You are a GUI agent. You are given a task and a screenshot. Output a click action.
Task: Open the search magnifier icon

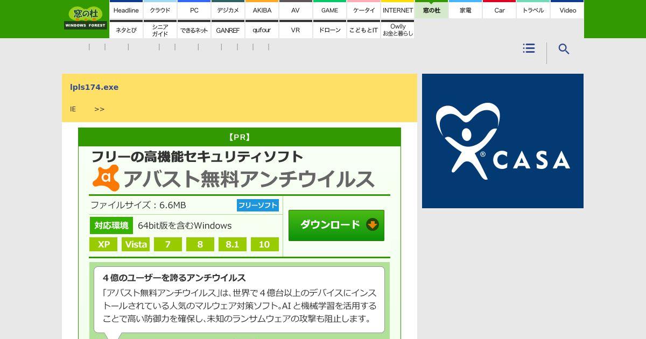point(564,49)
